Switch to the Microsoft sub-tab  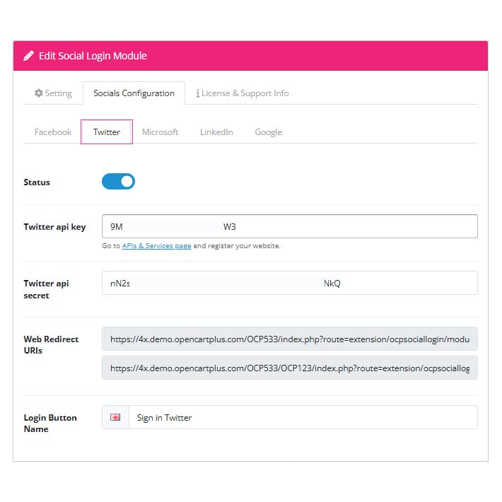pyautogui.click(x=160, y=132)
